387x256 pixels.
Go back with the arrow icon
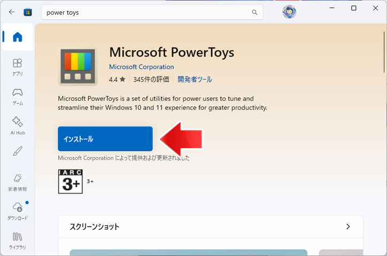tap(12, 12)
